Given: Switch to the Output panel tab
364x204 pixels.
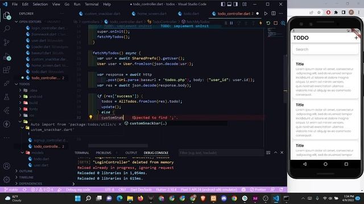Looking at the screenshot, I should click(131, 152).
